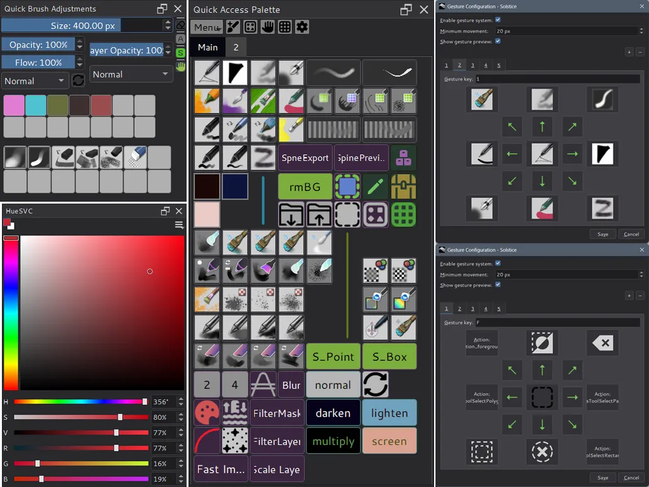Image resolution: width=649 pixels, height=487 pixels.
Task: Click Minimum movement field in bottom window
Action: 569,275
